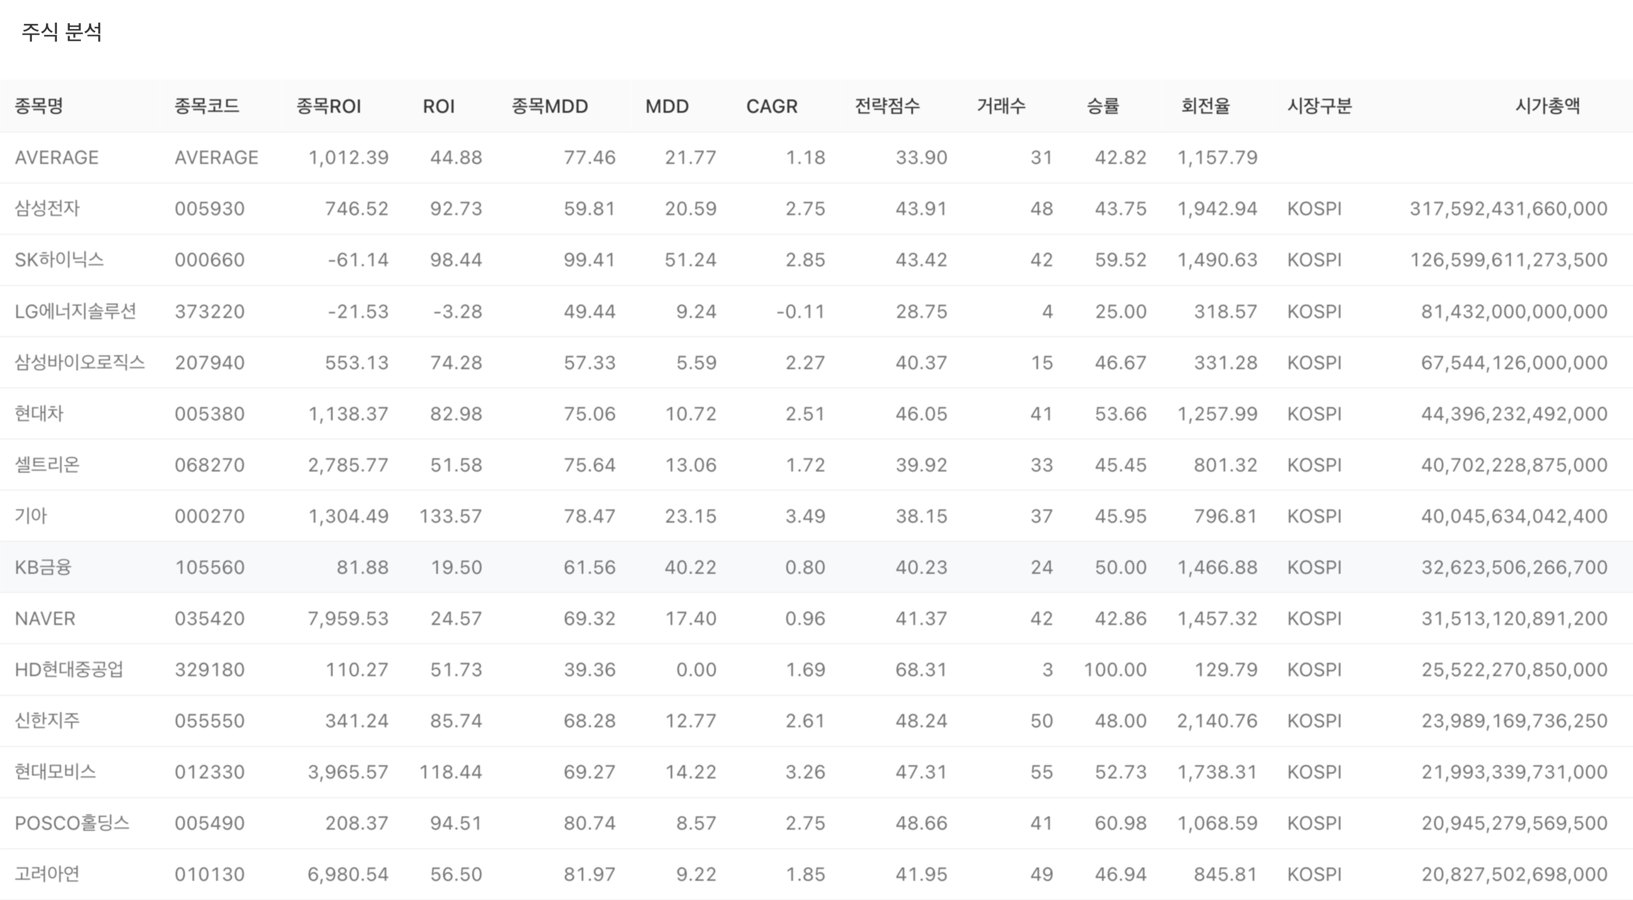Select the highlighted KB금융 row
The width and height of the screenshot is (1633, 900).
[x=43, y=567]
